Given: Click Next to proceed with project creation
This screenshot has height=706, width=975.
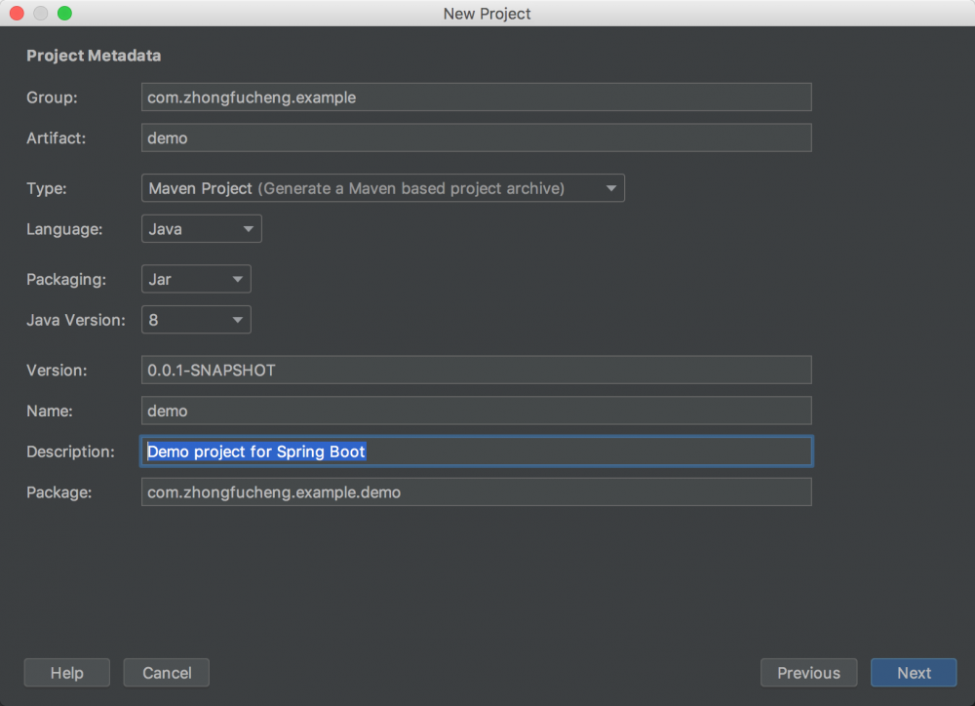Looking at the screenshot, I should [913, 672].
